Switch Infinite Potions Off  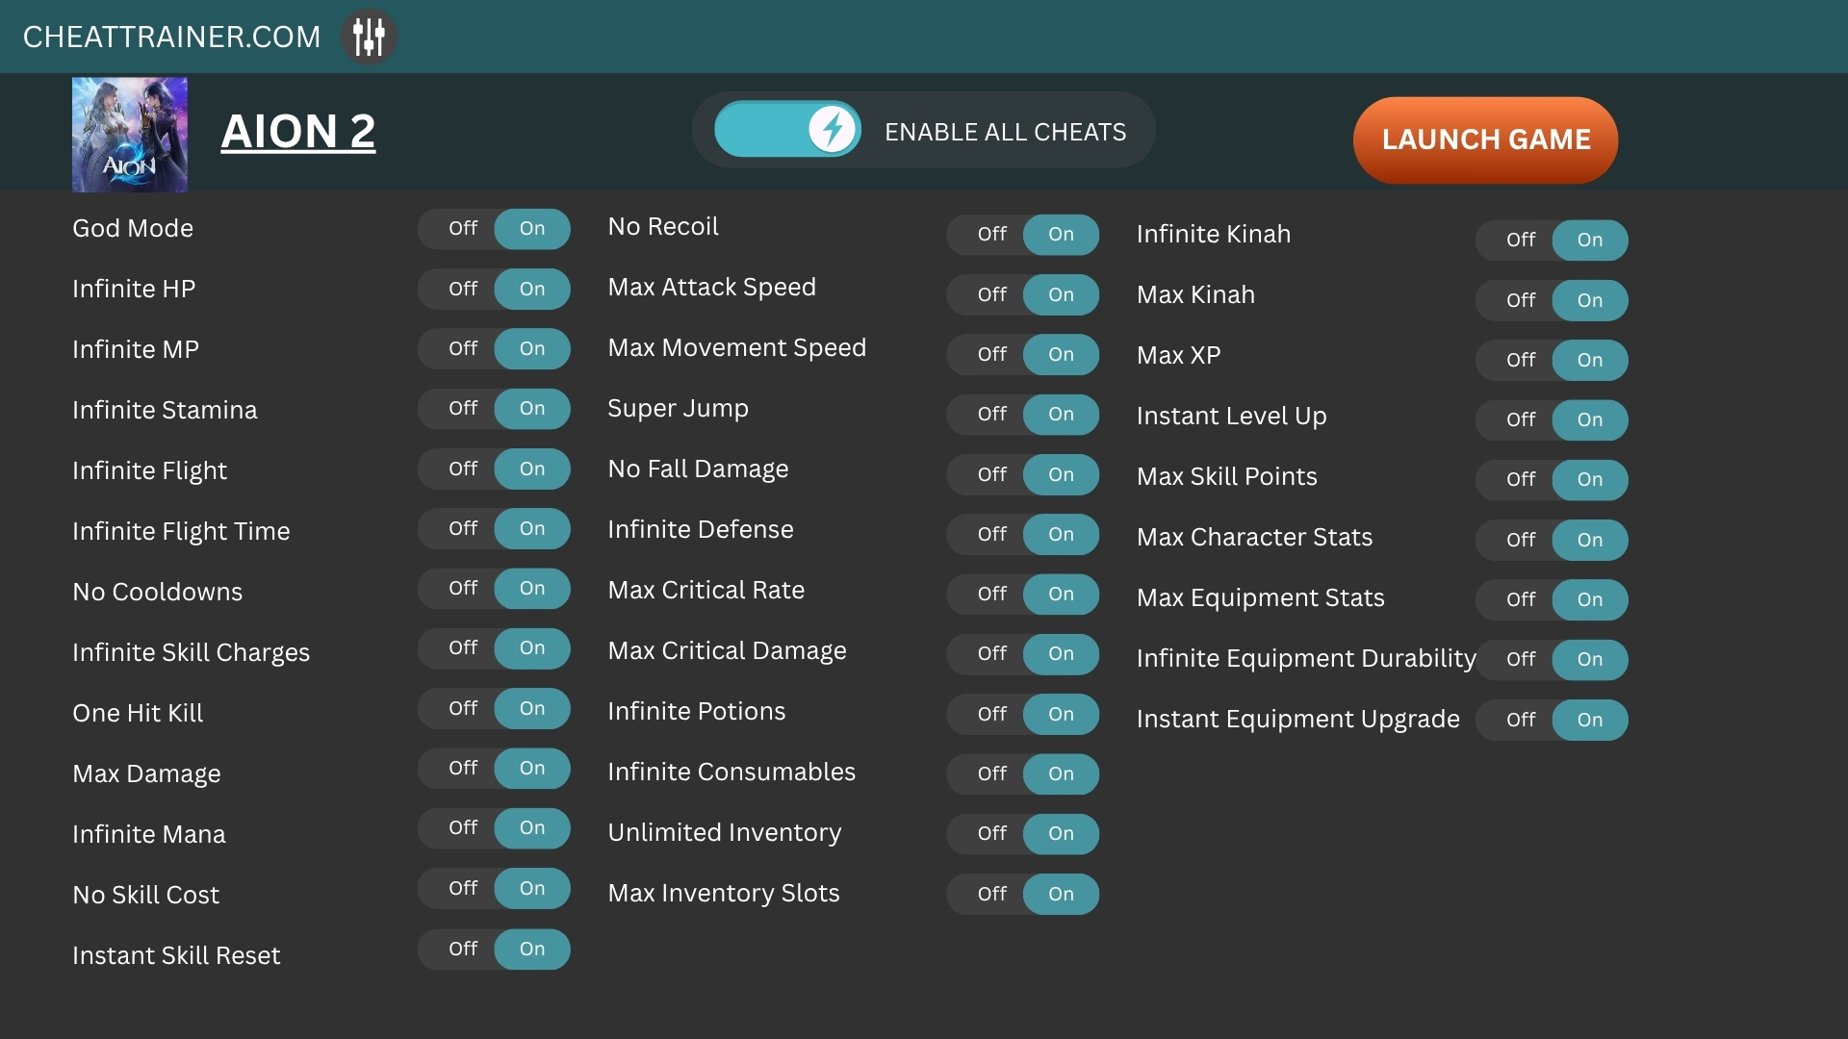[x=992, y=714]
